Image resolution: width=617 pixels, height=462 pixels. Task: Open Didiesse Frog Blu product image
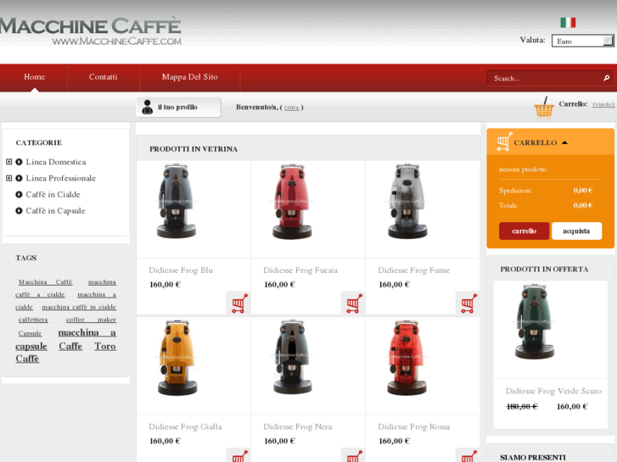coord(177,201)
